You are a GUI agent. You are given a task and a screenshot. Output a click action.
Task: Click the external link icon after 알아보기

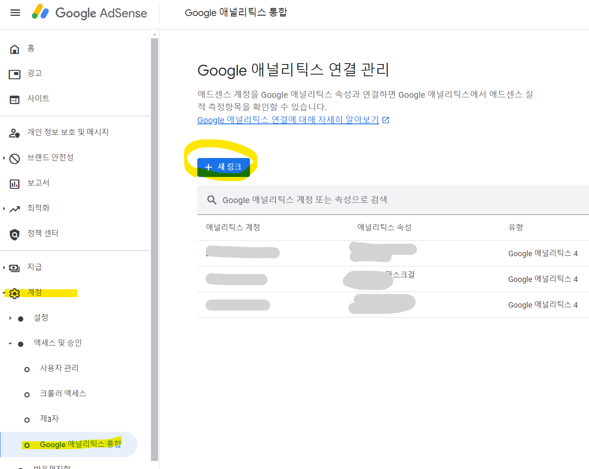385,120
